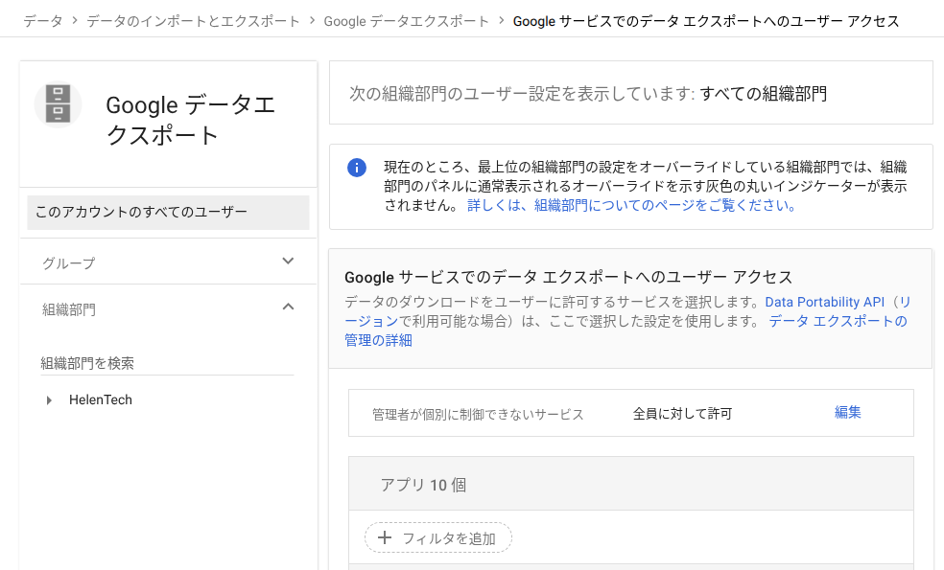Click the blue info icon in notice

[357, 168]
